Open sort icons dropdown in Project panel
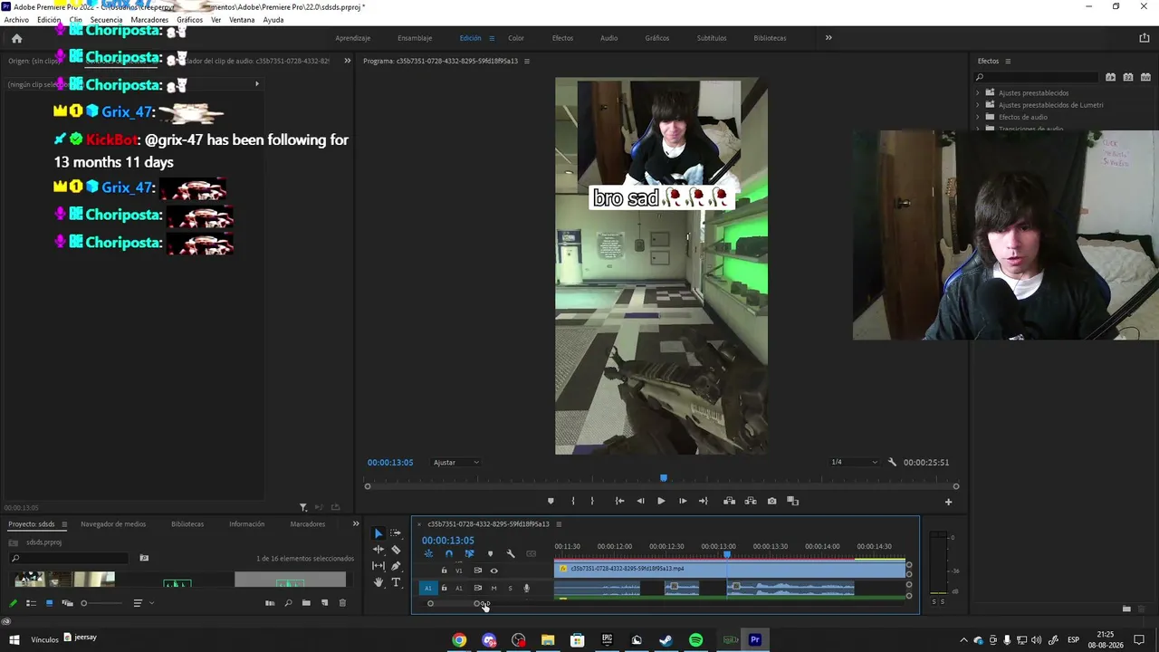The width and height of the screenshot is (1159, 652). [x=141, y=603]
